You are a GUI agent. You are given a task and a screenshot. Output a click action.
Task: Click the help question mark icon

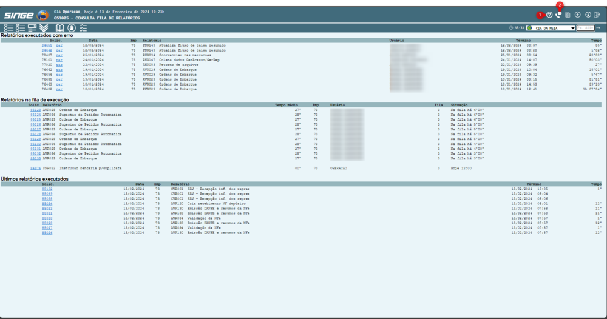click(549, 15)
